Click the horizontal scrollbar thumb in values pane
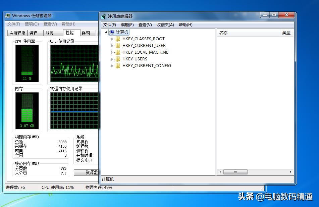Viewport: 319px width, 207px height. tap(235, 172)
